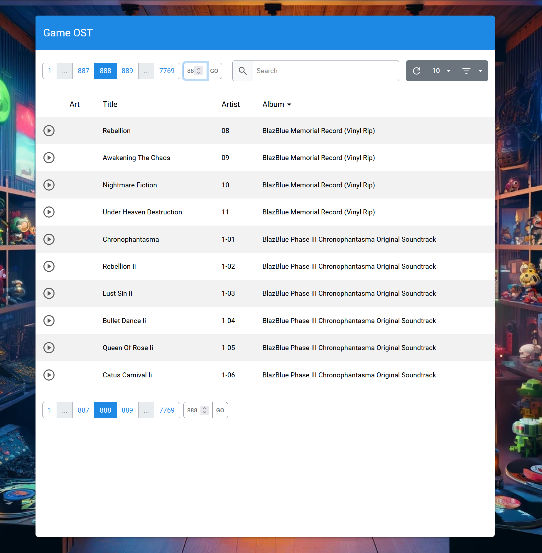Viewport: 542px width, 553px height.
Task: Go to page 1 in top pagination
Action: tap(50, 71)
